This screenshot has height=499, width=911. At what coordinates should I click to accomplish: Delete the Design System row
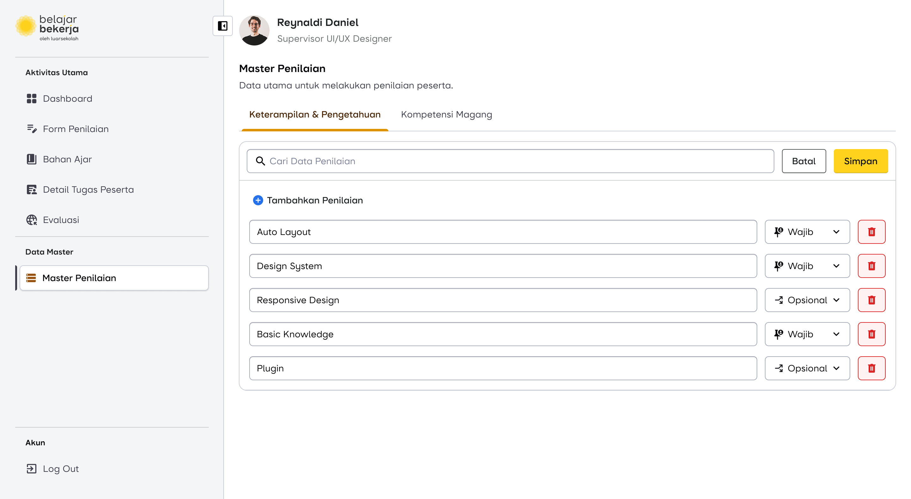tap(871, 266)
